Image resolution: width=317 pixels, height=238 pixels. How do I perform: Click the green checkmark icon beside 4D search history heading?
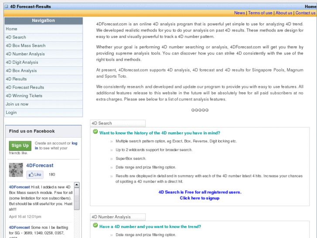[95, 132]
